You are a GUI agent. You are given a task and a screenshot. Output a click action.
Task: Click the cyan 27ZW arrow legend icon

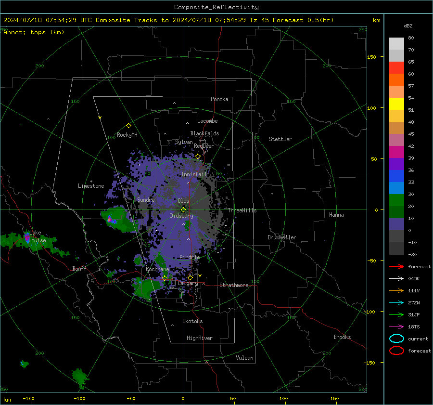396,303
